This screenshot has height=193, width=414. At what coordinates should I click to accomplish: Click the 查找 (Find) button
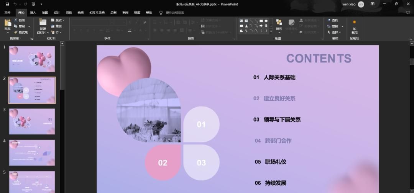tap(333, 20)
